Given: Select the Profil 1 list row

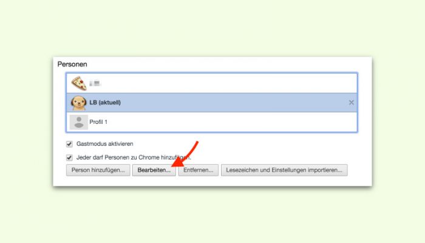Looking at the screenshot, I should point(212,122).
